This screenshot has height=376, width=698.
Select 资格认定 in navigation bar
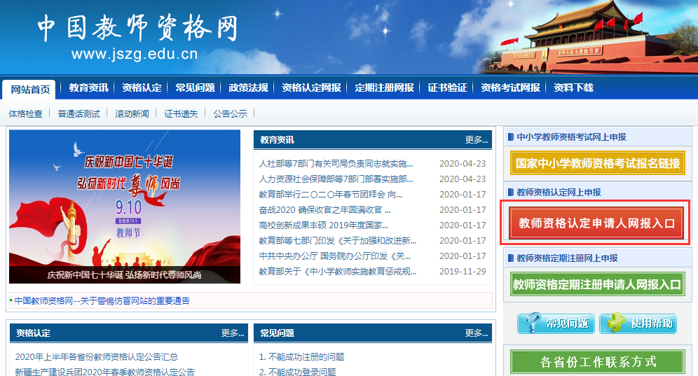pos(142,88)
